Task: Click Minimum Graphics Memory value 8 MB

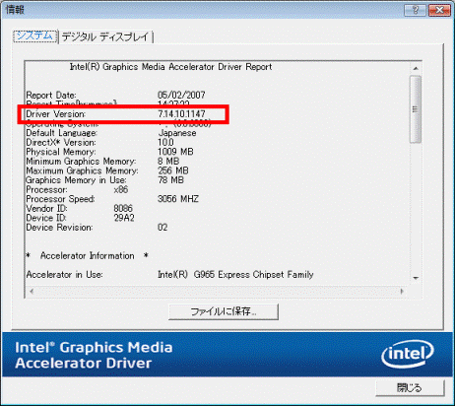Action: [168, 162]
